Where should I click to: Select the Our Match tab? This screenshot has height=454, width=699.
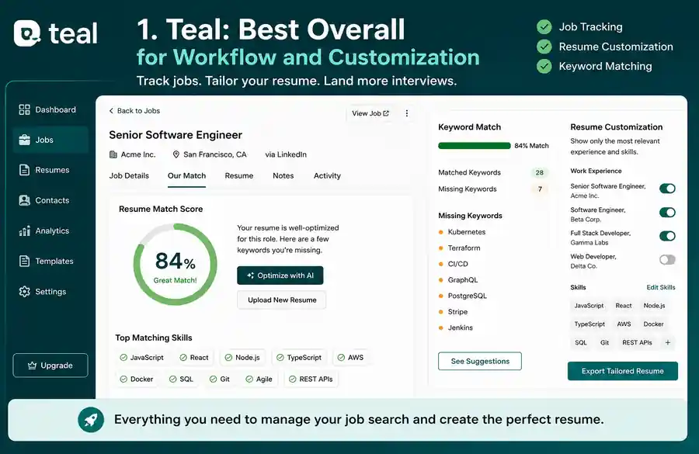point(186,175)
